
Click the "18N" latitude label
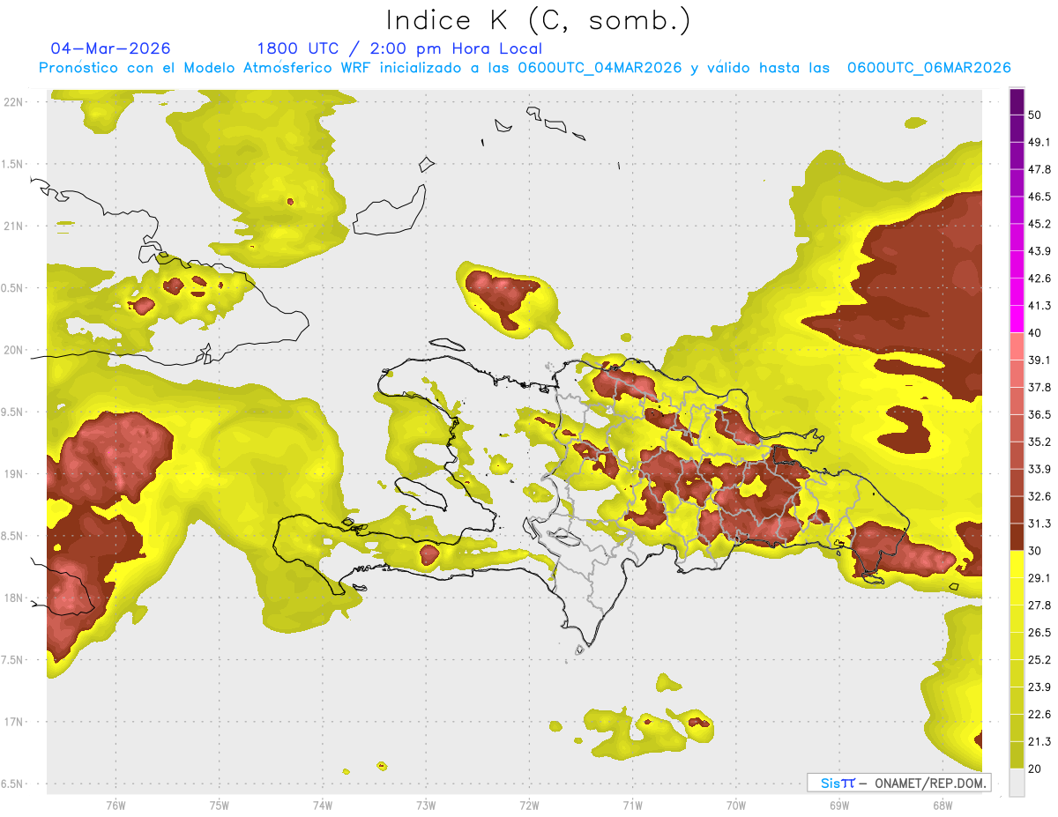pos(12,598)
